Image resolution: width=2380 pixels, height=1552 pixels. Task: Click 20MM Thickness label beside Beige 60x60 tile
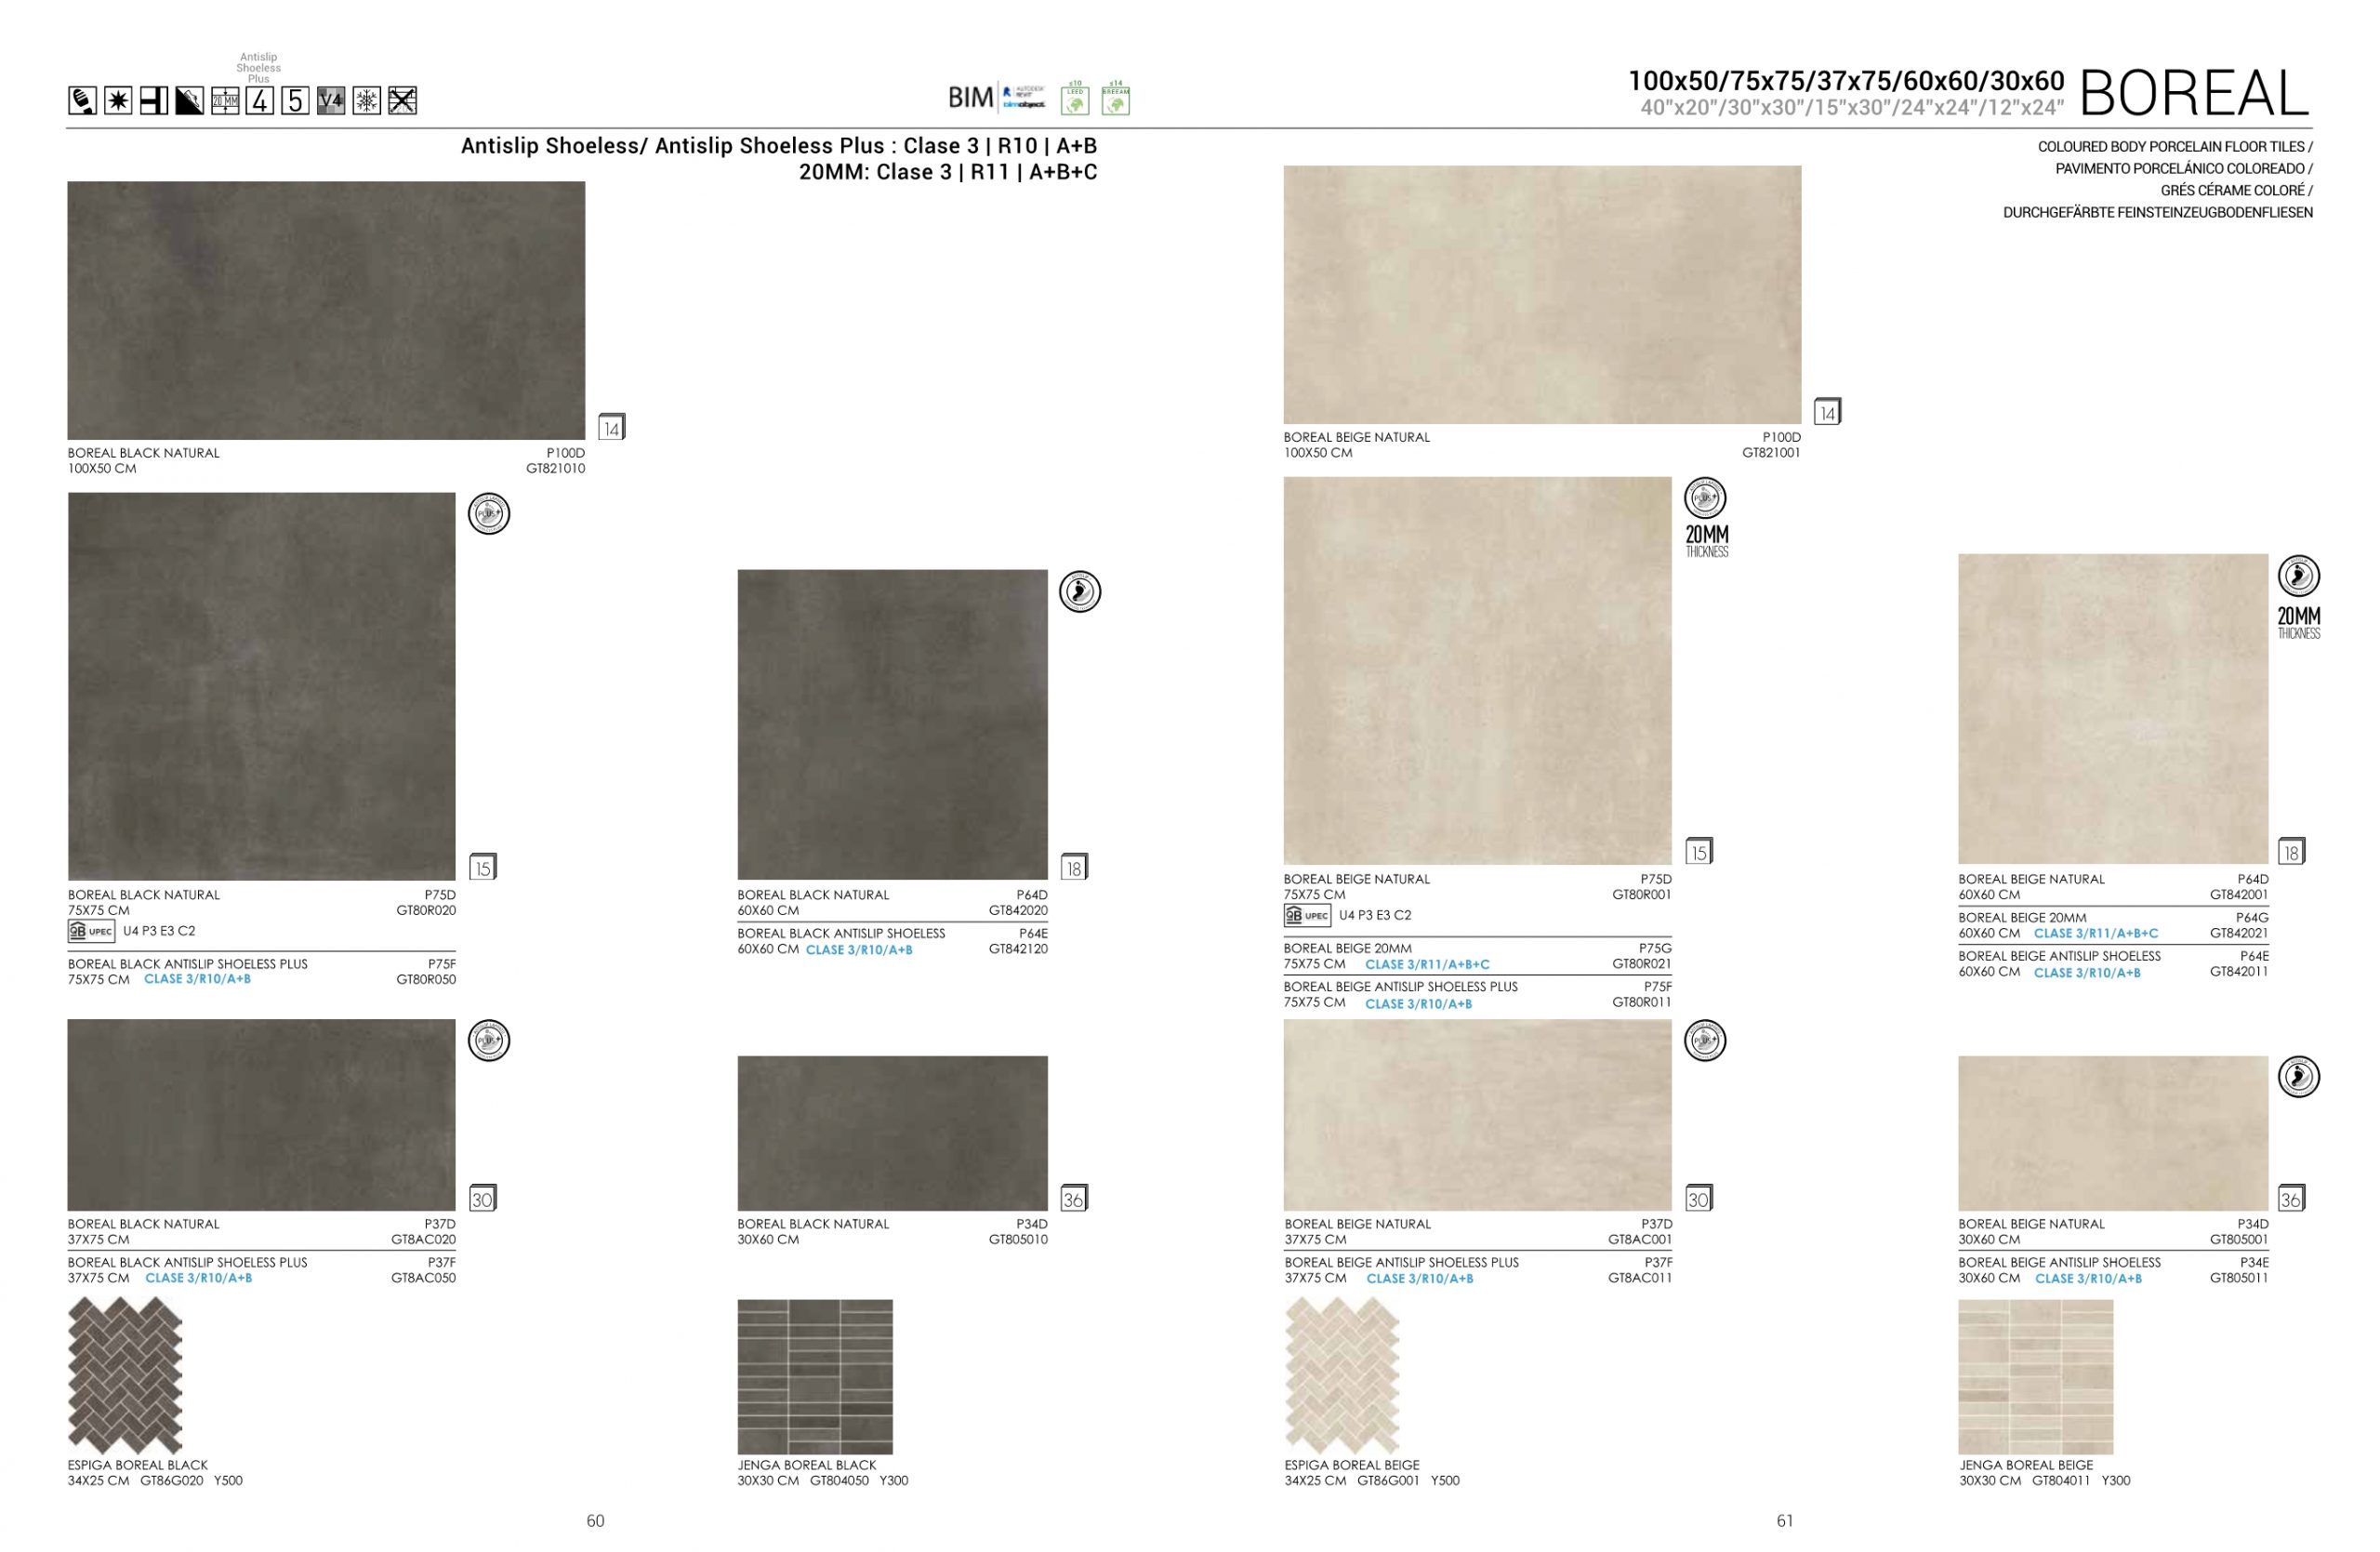[2299, 623]
